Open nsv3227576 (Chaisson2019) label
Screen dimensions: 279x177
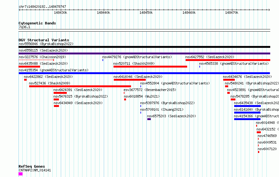tap(42, 57)
